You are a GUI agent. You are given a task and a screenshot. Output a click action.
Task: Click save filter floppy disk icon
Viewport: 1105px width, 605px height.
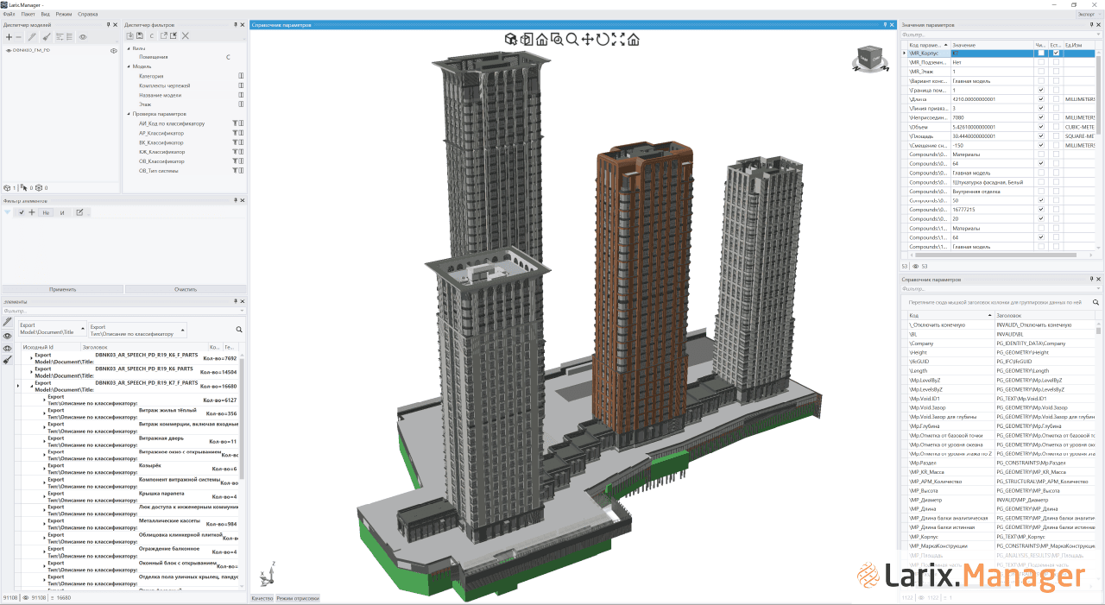pos(140,36)
